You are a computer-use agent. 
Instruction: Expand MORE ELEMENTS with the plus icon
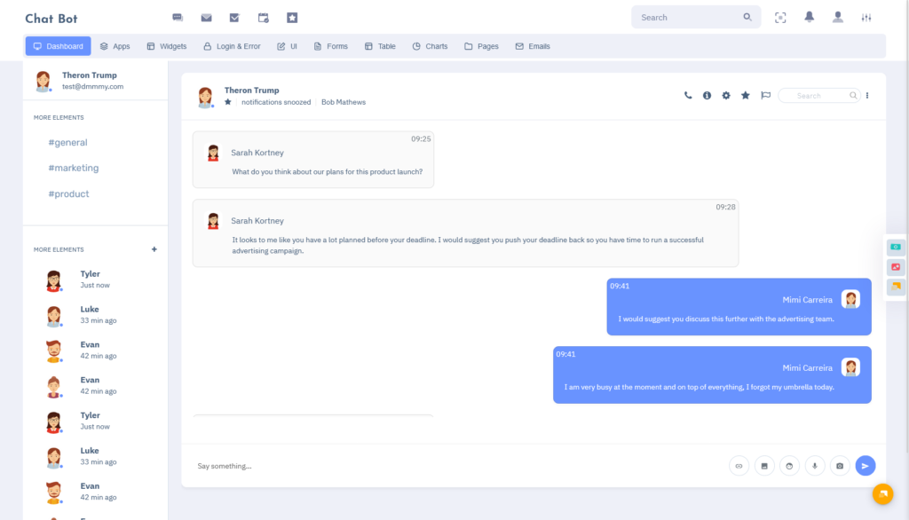[154, 249]
